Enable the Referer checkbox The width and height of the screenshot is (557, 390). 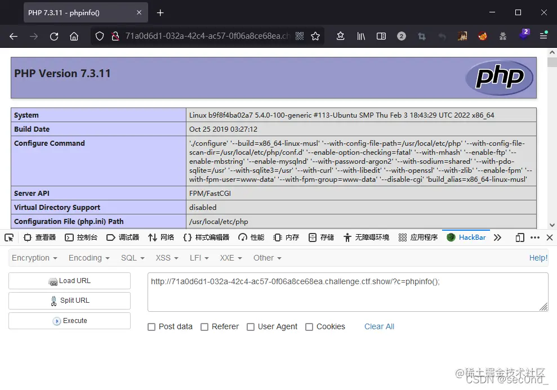[x=204, y=327]
